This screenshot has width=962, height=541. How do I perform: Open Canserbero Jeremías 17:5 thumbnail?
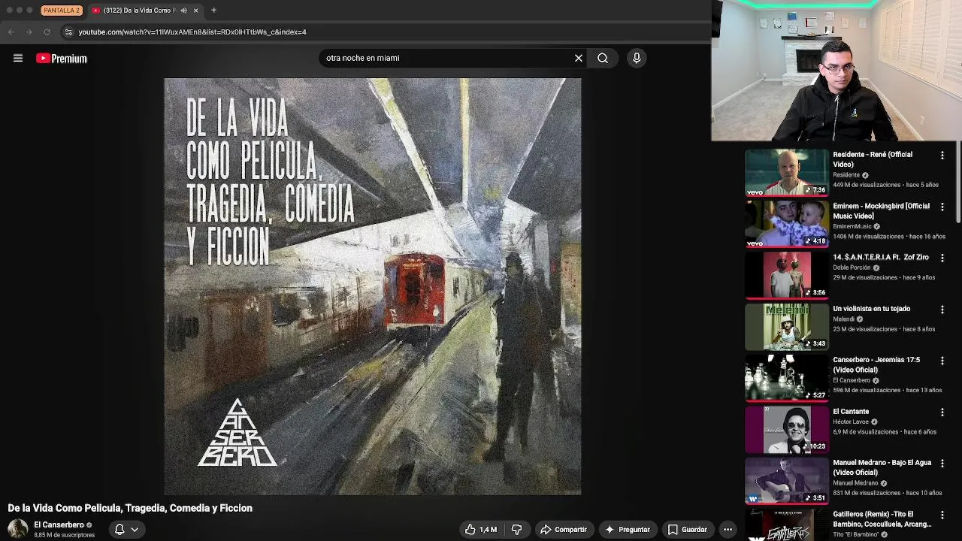[x=786, y=378]
